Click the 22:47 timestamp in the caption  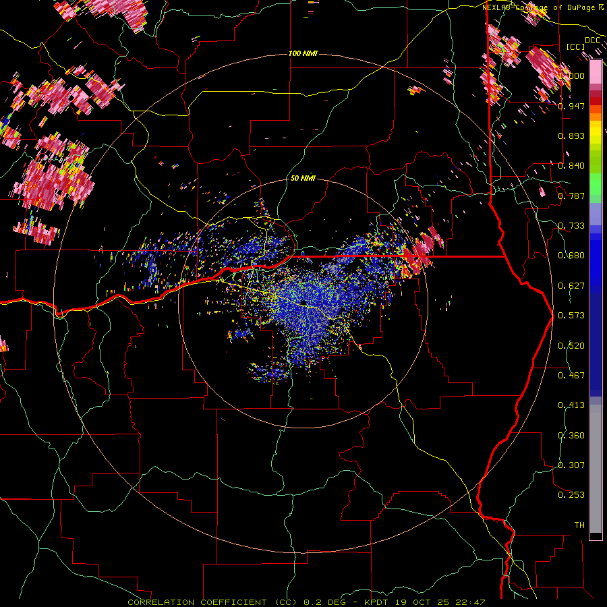coord(471,602)
